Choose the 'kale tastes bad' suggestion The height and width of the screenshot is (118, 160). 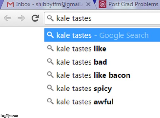(x=102, y=62)
